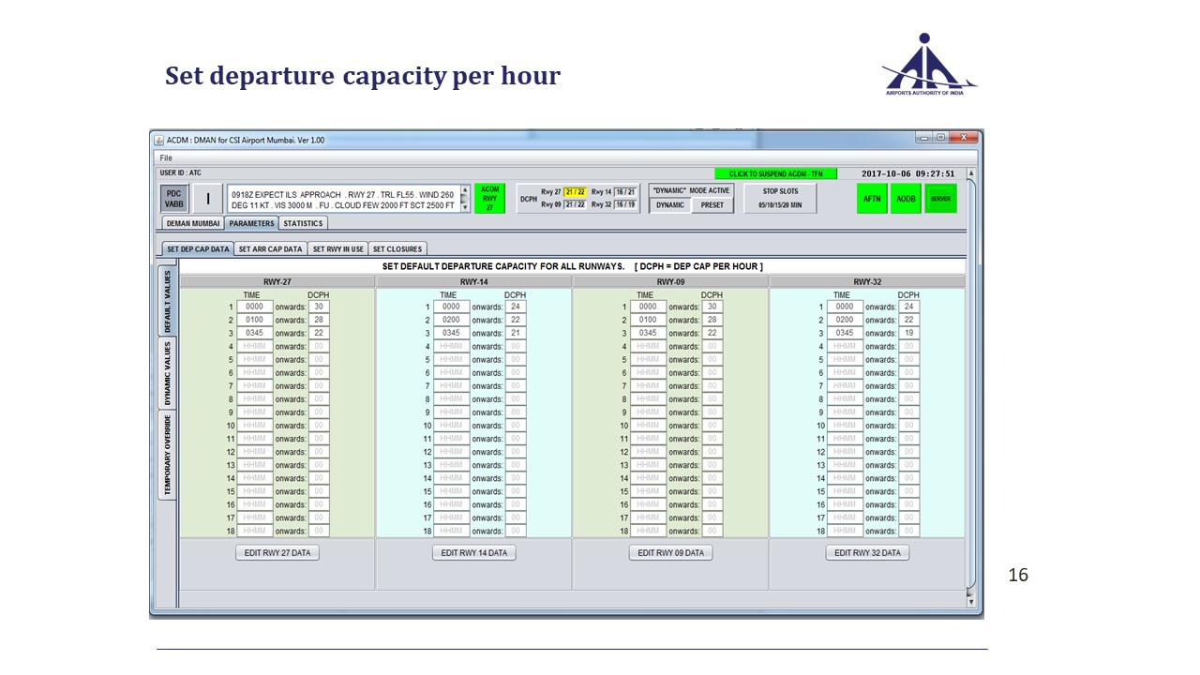Switch to PRESET mode

[712, 205]
